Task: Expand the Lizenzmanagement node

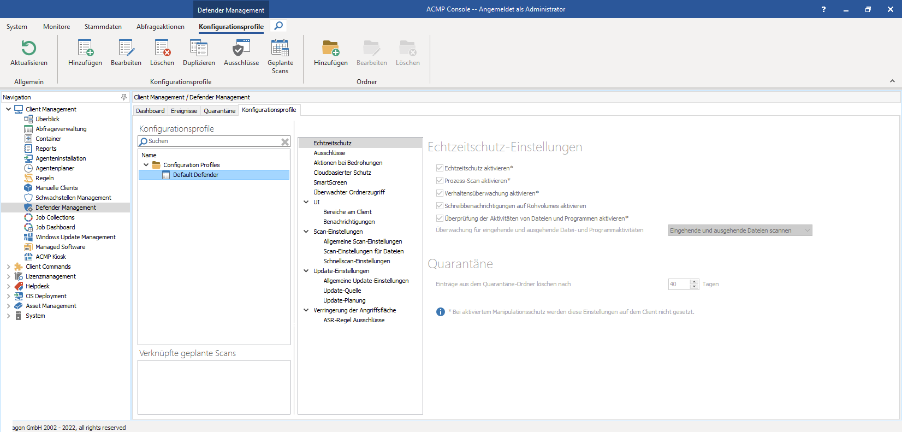Action: point(8,276)
